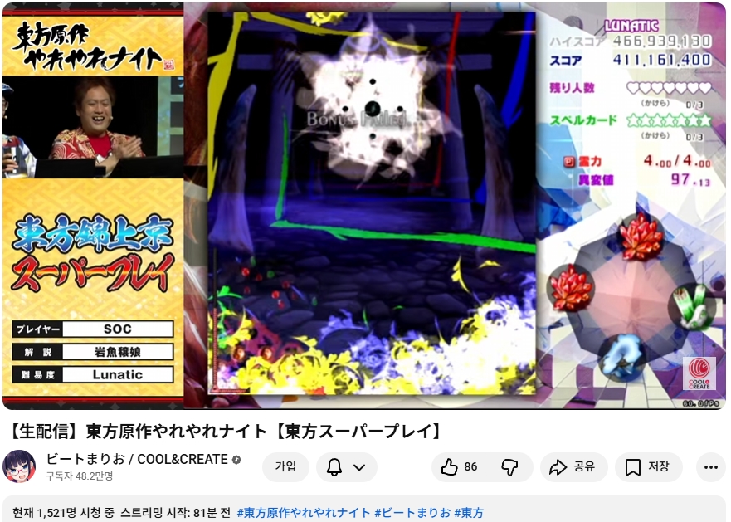This screenshot has width=731, height=522.
Task: Click the video player game area
Action: coord(372,203)
